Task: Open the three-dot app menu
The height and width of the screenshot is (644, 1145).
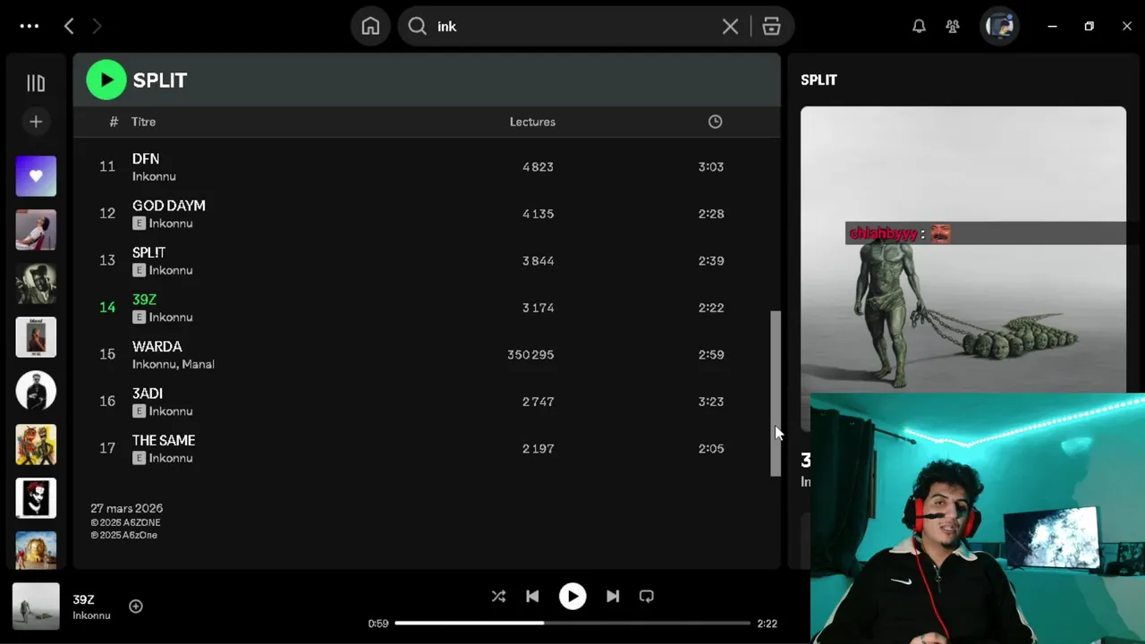Action: [30, 26]
